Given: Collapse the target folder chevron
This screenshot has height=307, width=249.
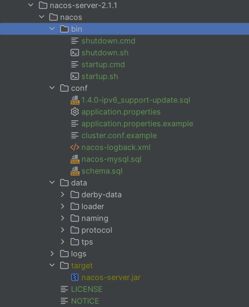Looking at the screenshot, I should pos(52,265).
